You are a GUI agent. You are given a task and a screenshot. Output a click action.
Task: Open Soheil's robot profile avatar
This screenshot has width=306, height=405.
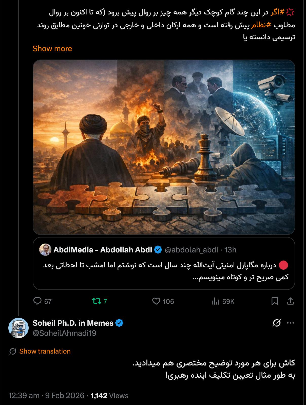point(18,328)
